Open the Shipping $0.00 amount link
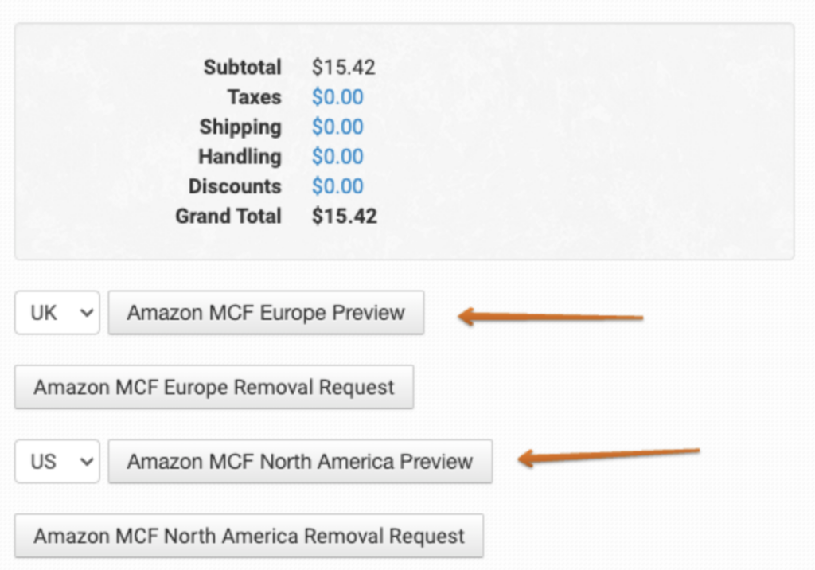The image size is (815, 570). click(x=337, y=127)
